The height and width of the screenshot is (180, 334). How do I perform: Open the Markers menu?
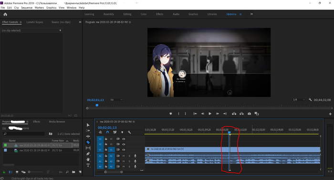click(39, 8)
